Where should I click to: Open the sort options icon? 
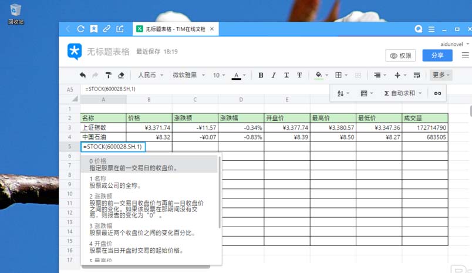pos(343,93)
